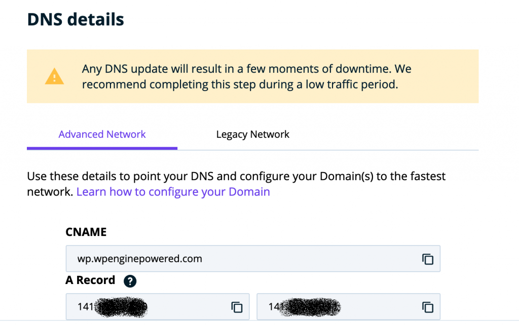Image resolution: width=519 pixels, height=325 pixels.
Task: Click the 'Use these details' description paragraph
Action: (x=236, y=177)
